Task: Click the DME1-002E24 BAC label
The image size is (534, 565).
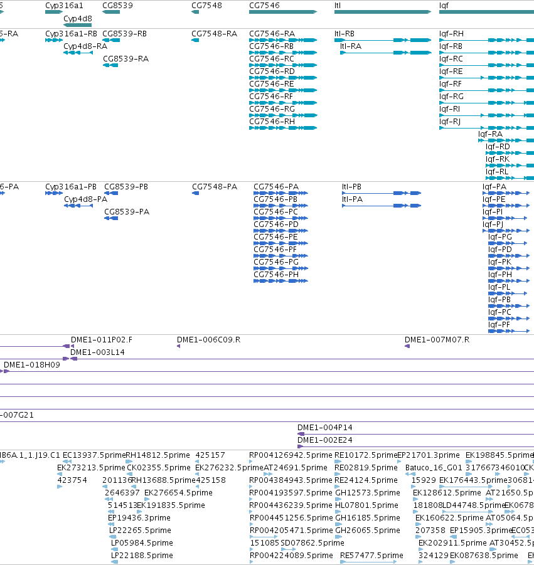Action: [325, 440]
